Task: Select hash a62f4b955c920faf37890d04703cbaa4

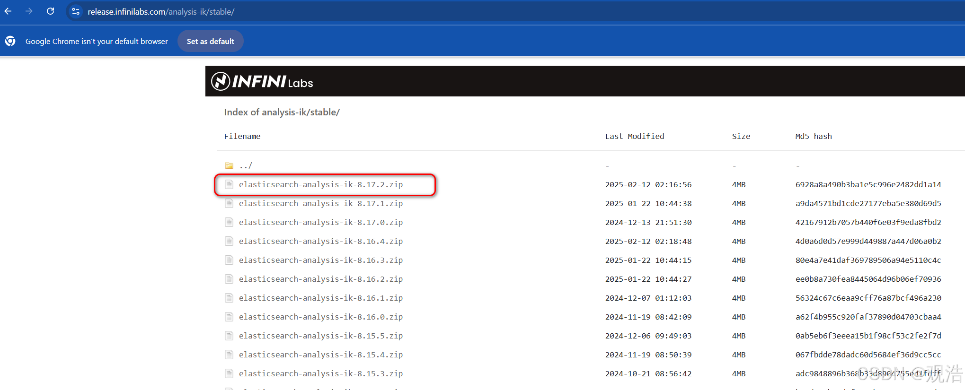Action: (868, 317)
